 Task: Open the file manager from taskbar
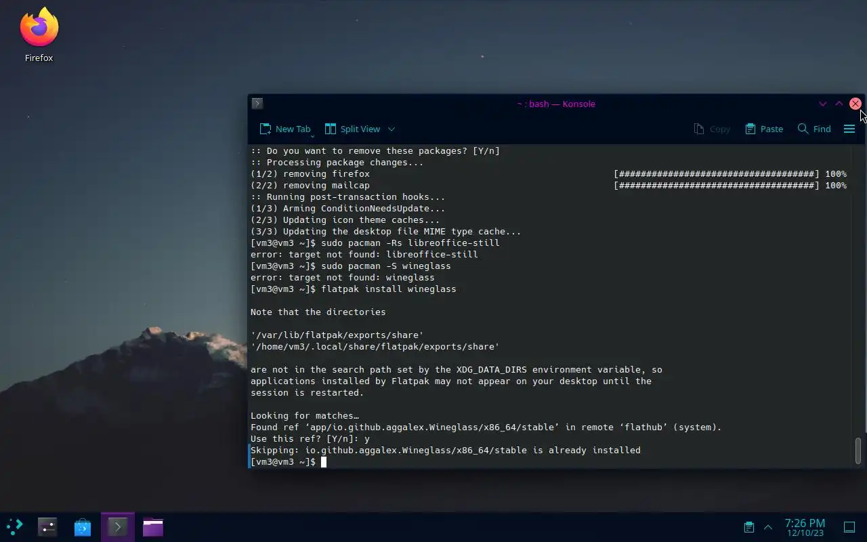point(153,527)
